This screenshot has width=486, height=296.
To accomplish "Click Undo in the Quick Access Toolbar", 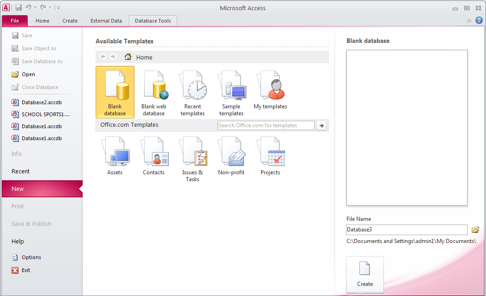I will tap(28, 7).
